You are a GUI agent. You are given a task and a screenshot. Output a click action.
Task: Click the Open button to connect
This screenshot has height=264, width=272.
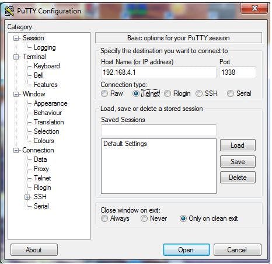pyautogui.click(x=186, y=250)
